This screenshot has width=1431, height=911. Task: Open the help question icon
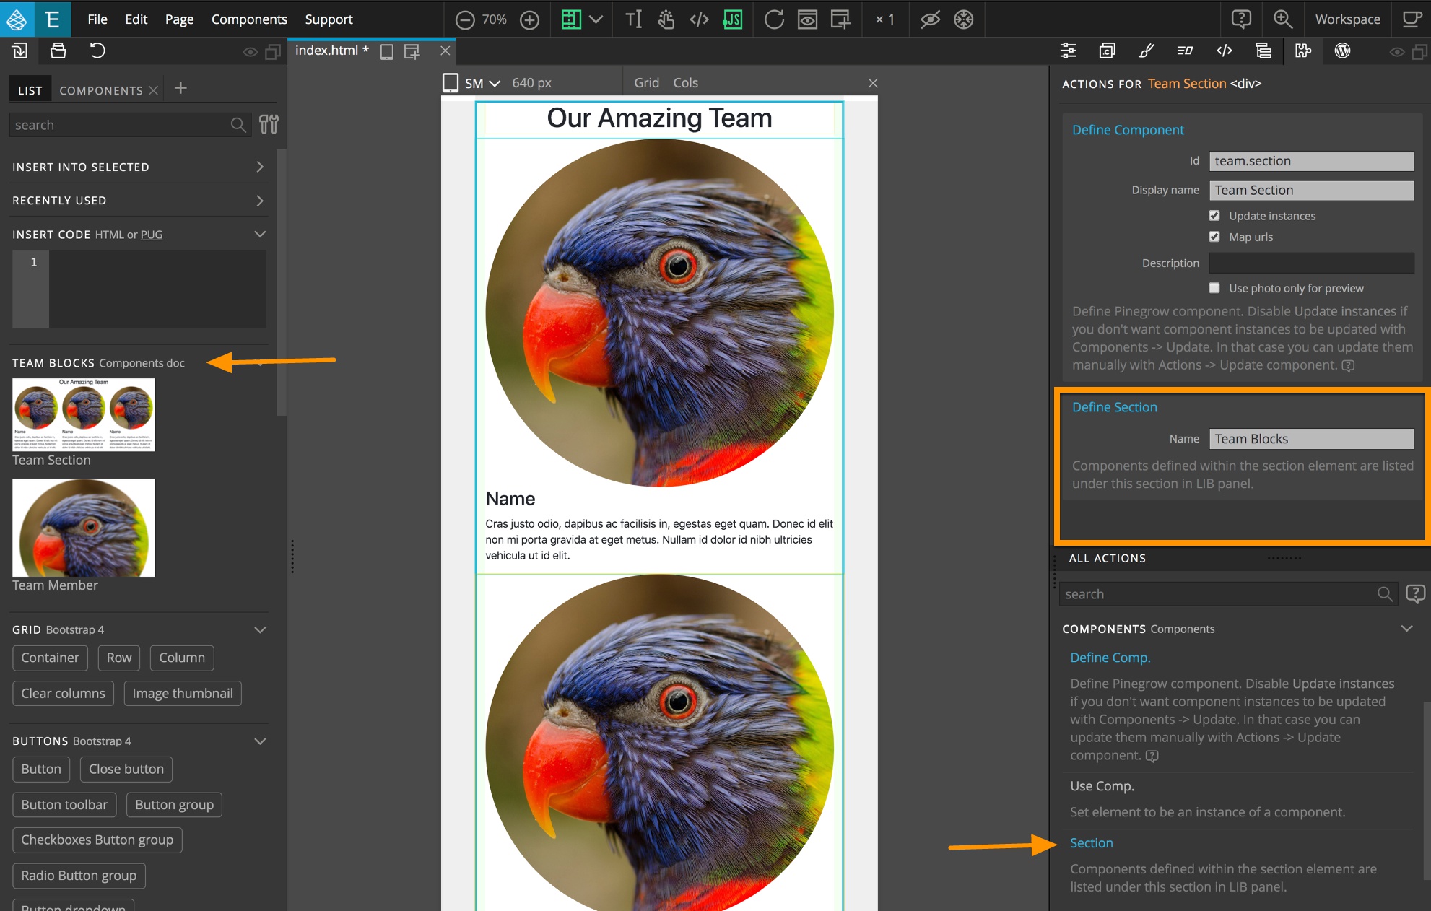1241,19
